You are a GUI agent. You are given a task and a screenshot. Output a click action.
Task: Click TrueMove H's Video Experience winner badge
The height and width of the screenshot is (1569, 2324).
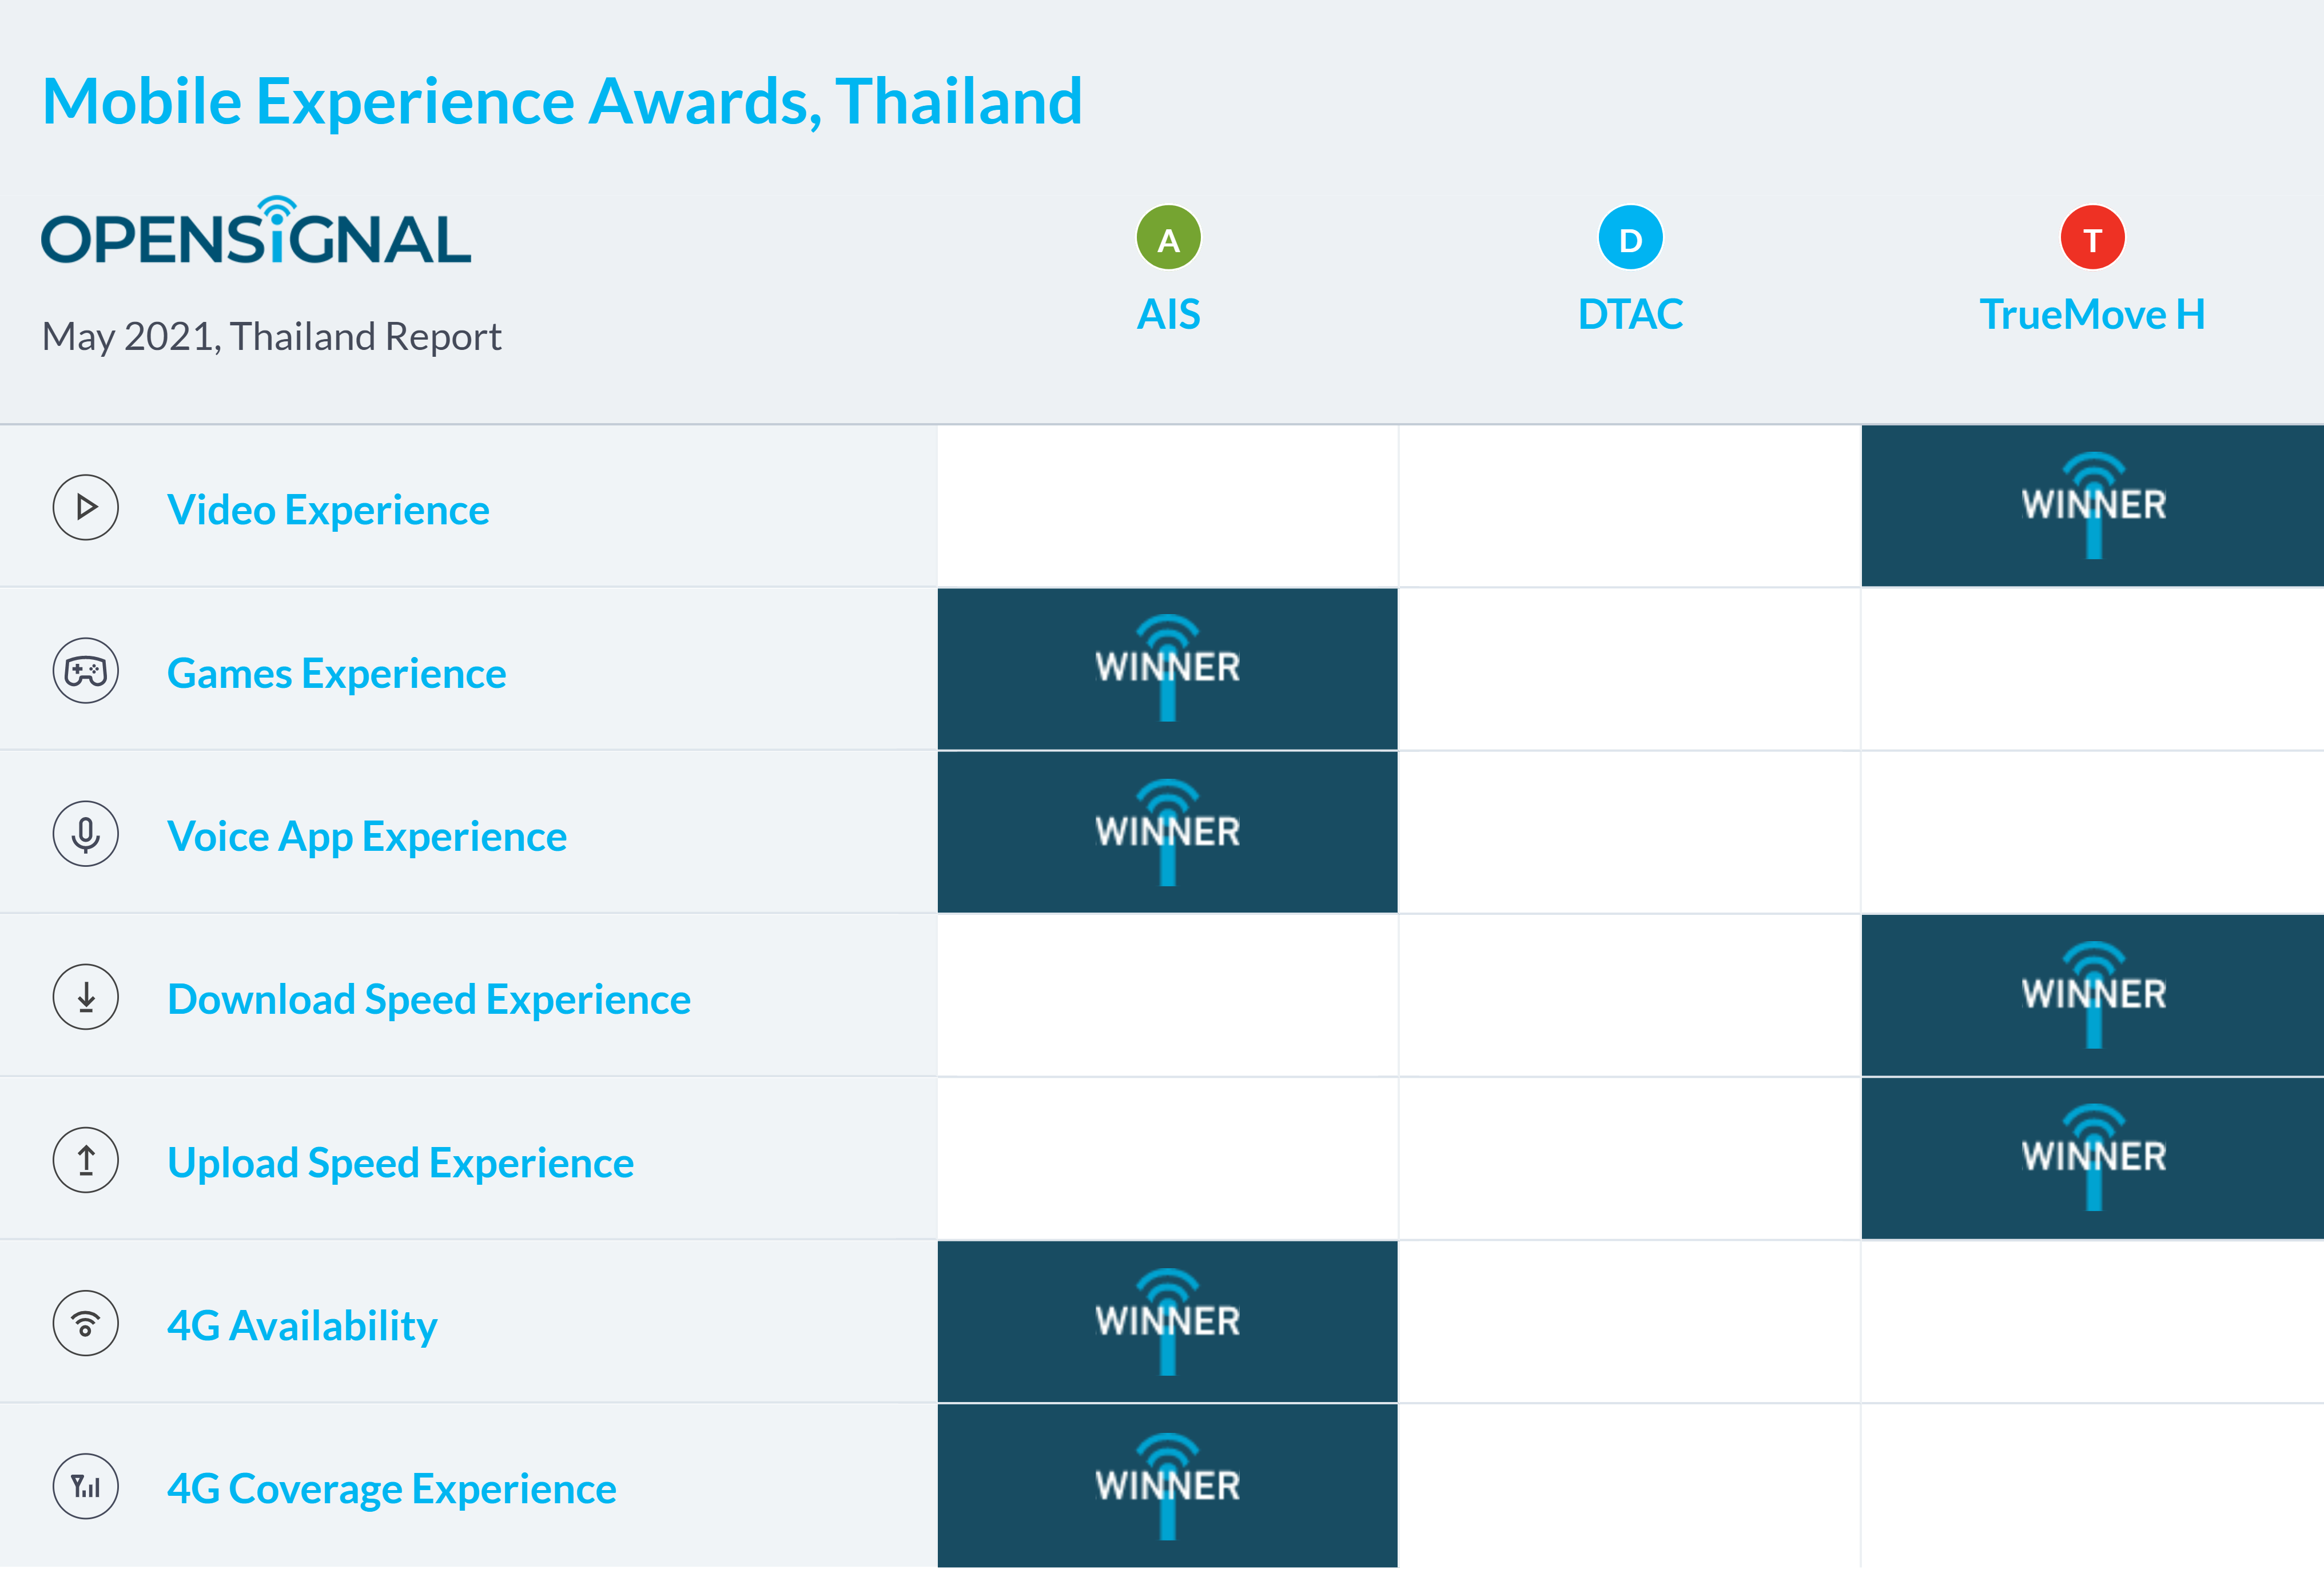click(2093, 506)
